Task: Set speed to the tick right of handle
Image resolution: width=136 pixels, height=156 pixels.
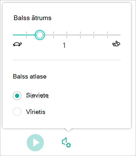Action: tap(53, 35)
